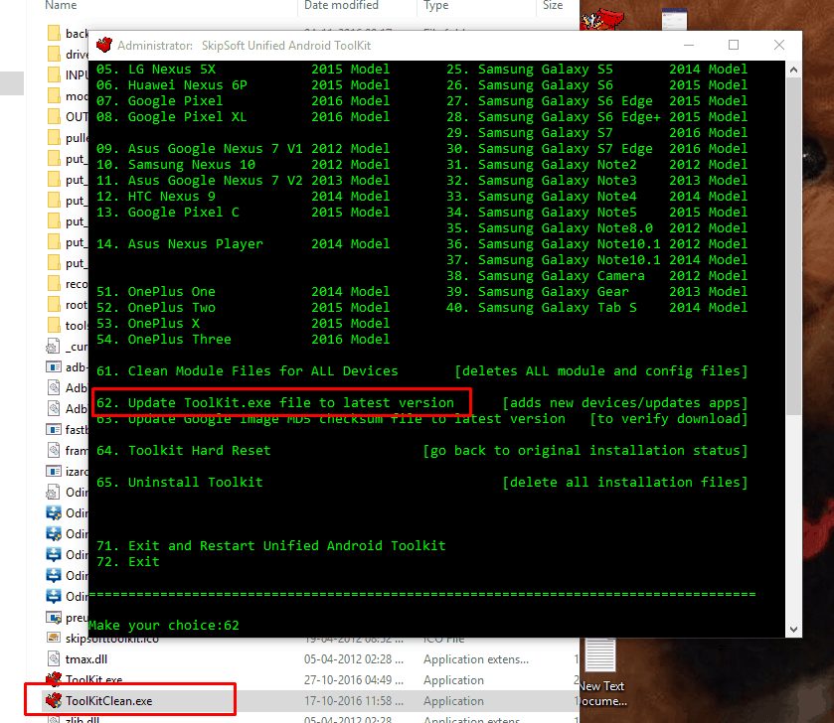This screenshot has width=834, height=723.
Task: Select the 'OUT' folder icon in Explorer
Action: 54,116
